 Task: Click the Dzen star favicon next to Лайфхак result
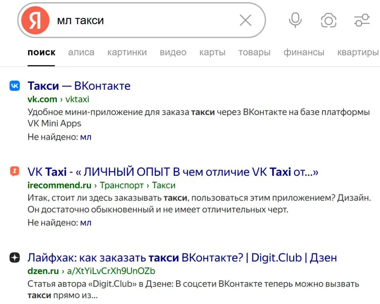tap(14, 257)
